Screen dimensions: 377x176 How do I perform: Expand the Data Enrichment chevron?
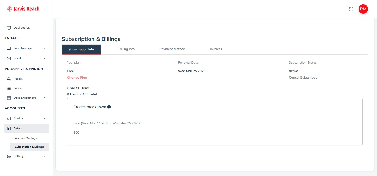(44, 98)
